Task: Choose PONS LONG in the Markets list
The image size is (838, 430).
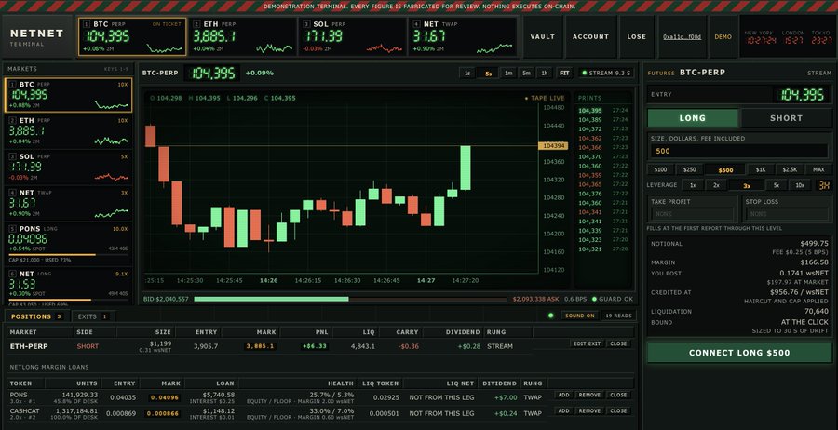Action: coord(68,244)
